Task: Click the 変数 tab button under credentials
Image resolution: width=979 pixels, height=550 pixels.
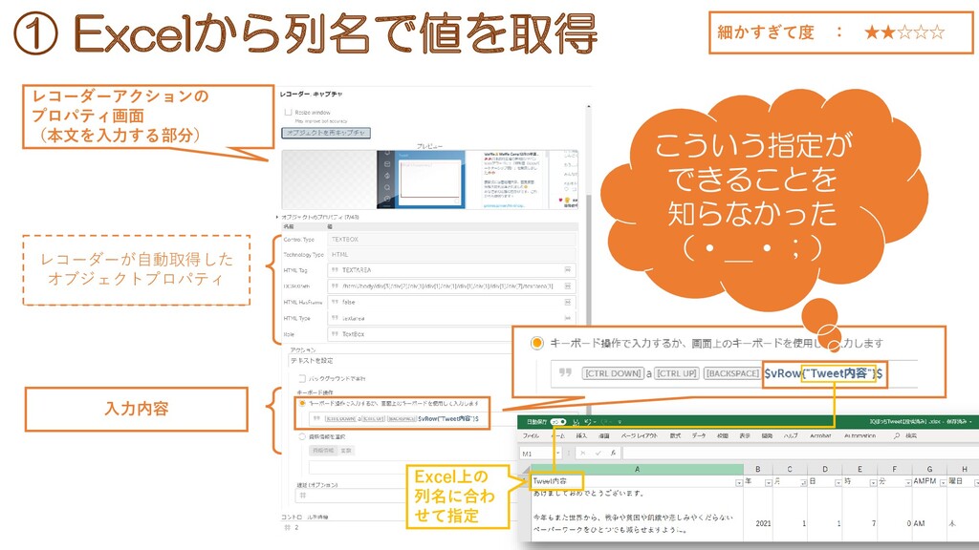Action: (346, 451)
